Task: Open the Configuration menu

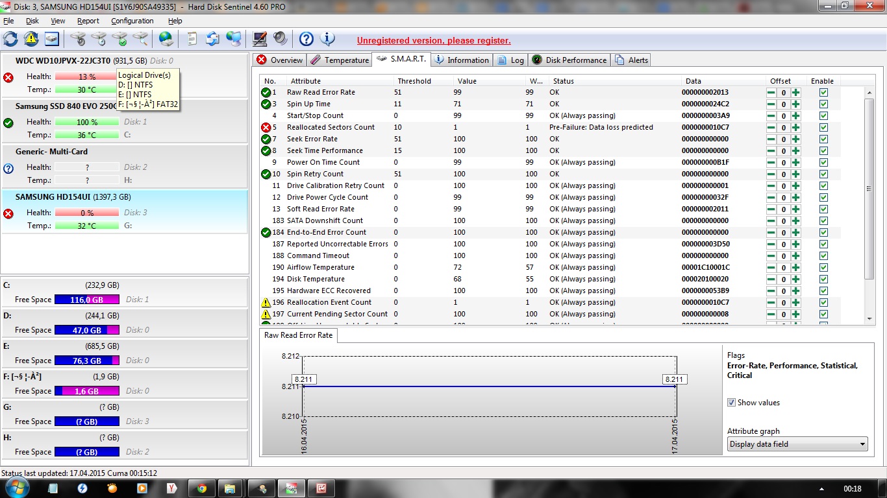Action: 132,21
